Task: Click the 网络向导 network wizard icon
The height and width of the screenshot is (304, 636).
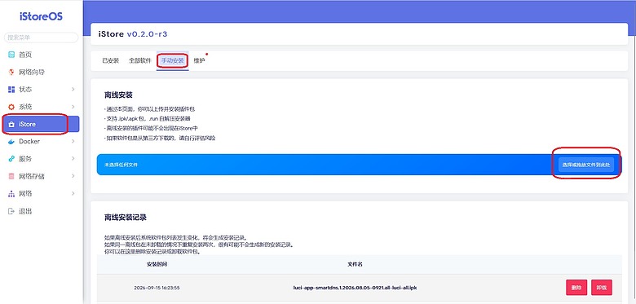Action: tap(11, 73)
